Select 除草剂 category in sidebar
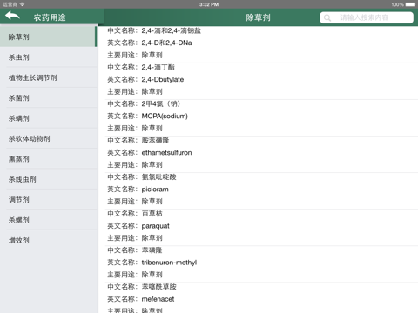Image resolution: width=418 pixels, height=313 pixels. [x=49, y=37]
